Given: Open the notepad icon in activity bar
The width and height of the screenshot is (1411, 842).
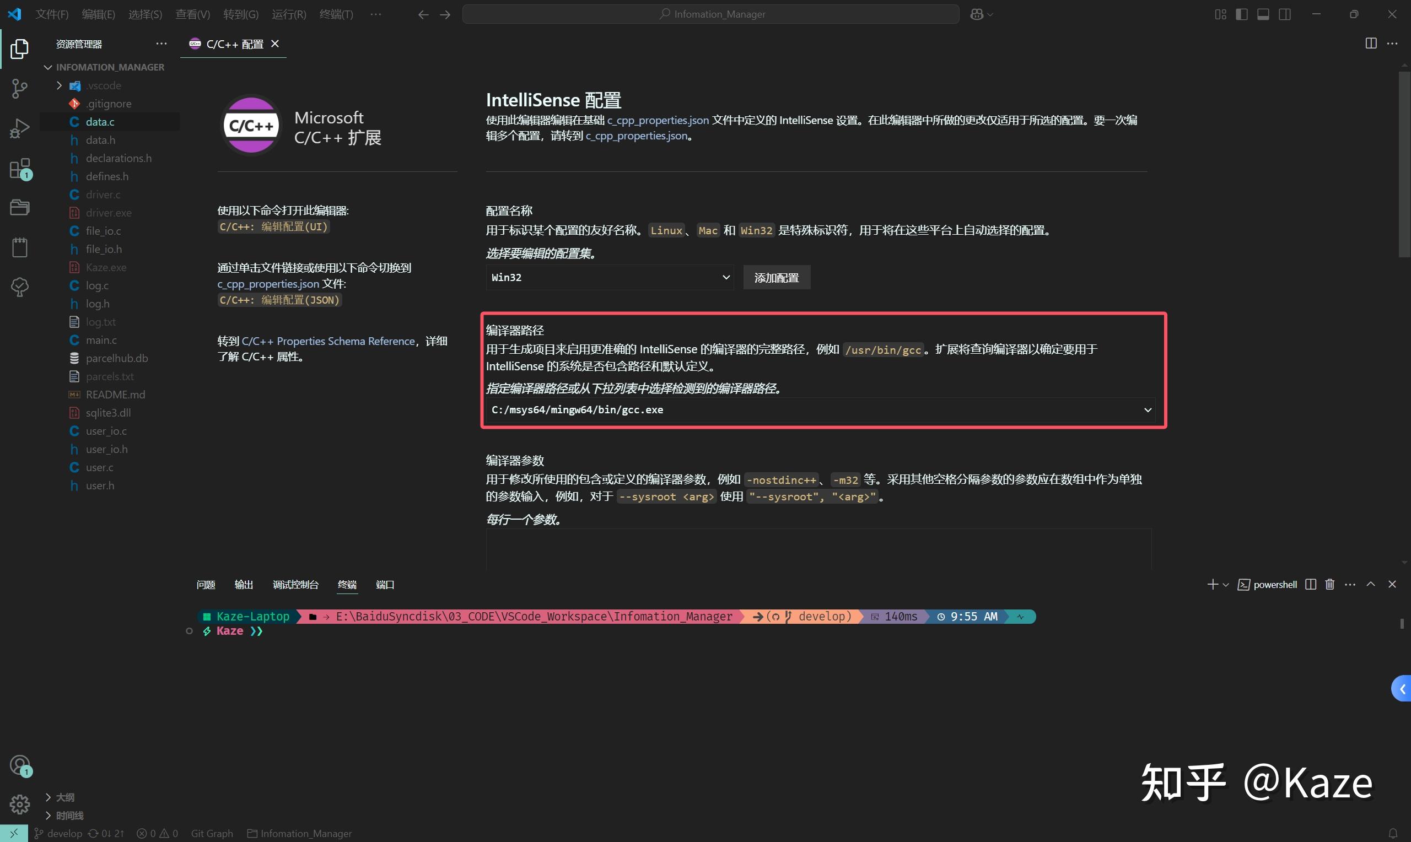Looking at the screenshot, I should click(x=19, y=247).
